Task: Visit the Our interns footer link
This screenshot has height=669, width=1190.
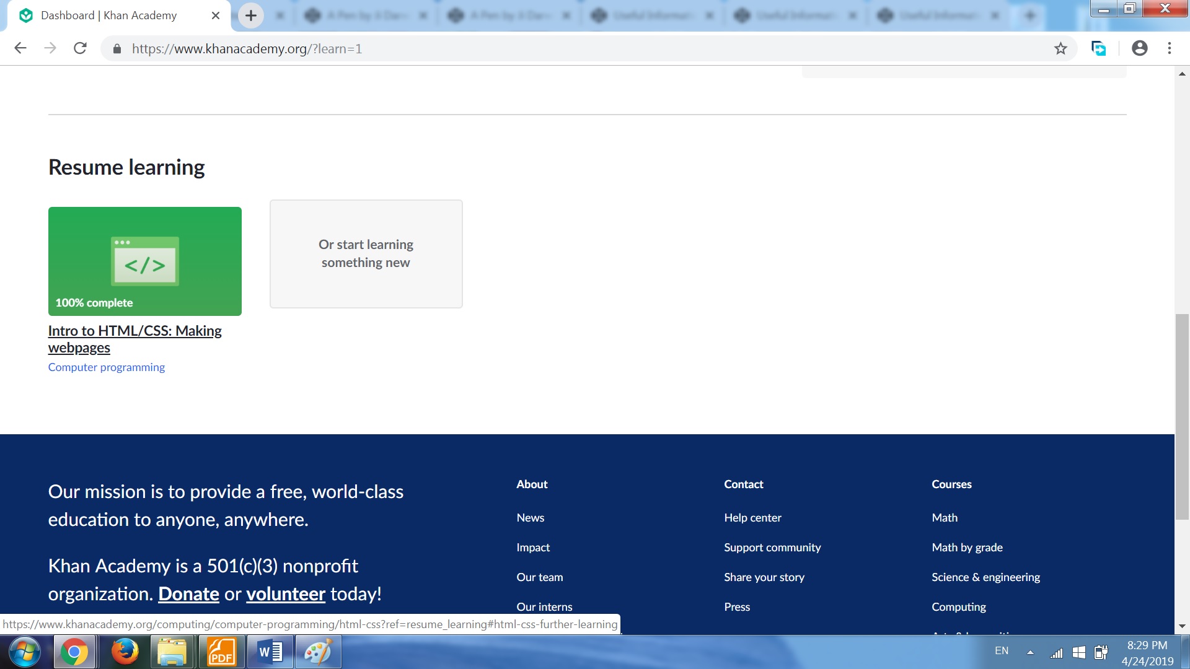Action: (545, 607)
